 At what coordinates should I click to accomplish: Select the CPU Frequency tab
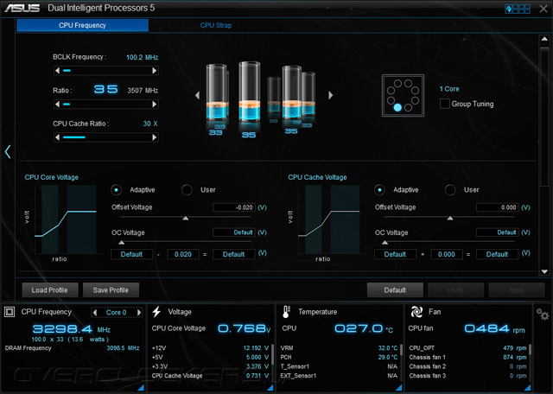(82, 25)
